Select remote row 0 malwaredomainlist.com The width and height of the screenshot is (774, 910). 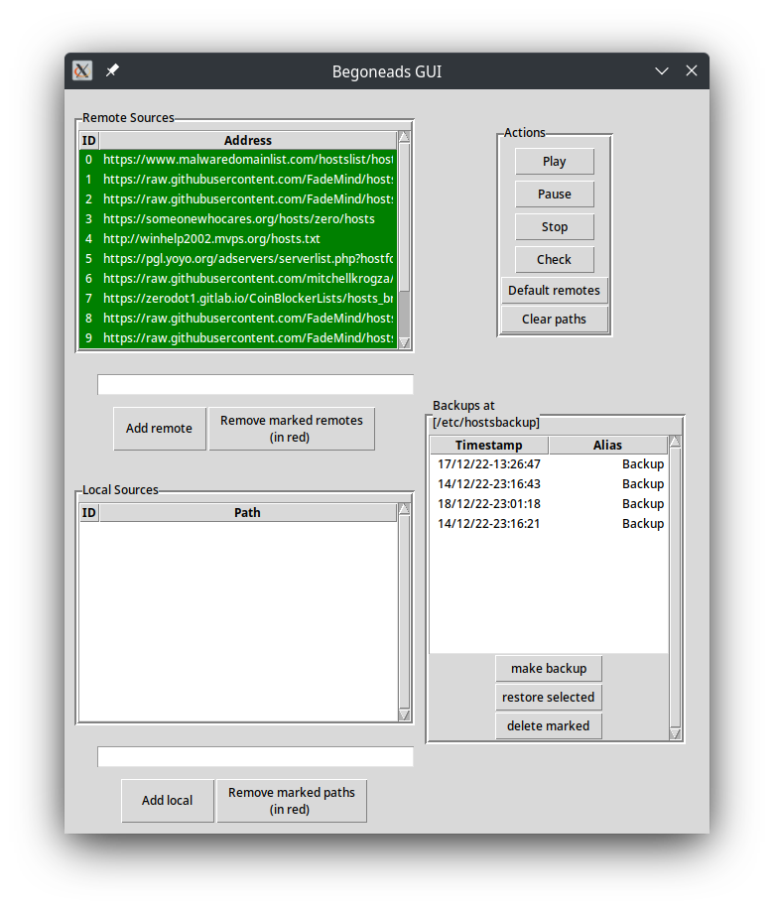pyautogui.click(x=238, y=160)
